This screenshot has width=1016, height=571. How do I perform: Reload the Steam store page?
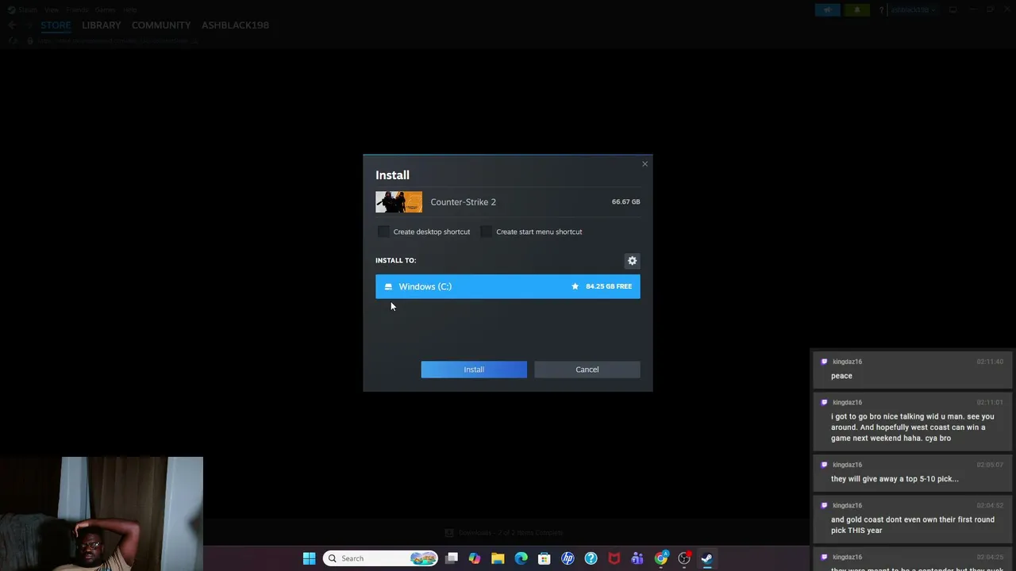click(x=12, y=40)
